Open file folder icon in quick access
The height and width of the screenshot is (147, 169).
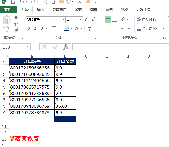click(62, 2)
